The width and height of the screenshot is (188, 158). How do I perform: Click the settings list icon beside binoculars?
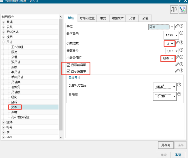(x=183, y=9)
